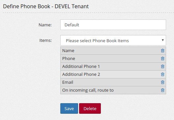174x120 pixels.
Task: Click the dropdown arrow of Items selector
Action: 163,40
